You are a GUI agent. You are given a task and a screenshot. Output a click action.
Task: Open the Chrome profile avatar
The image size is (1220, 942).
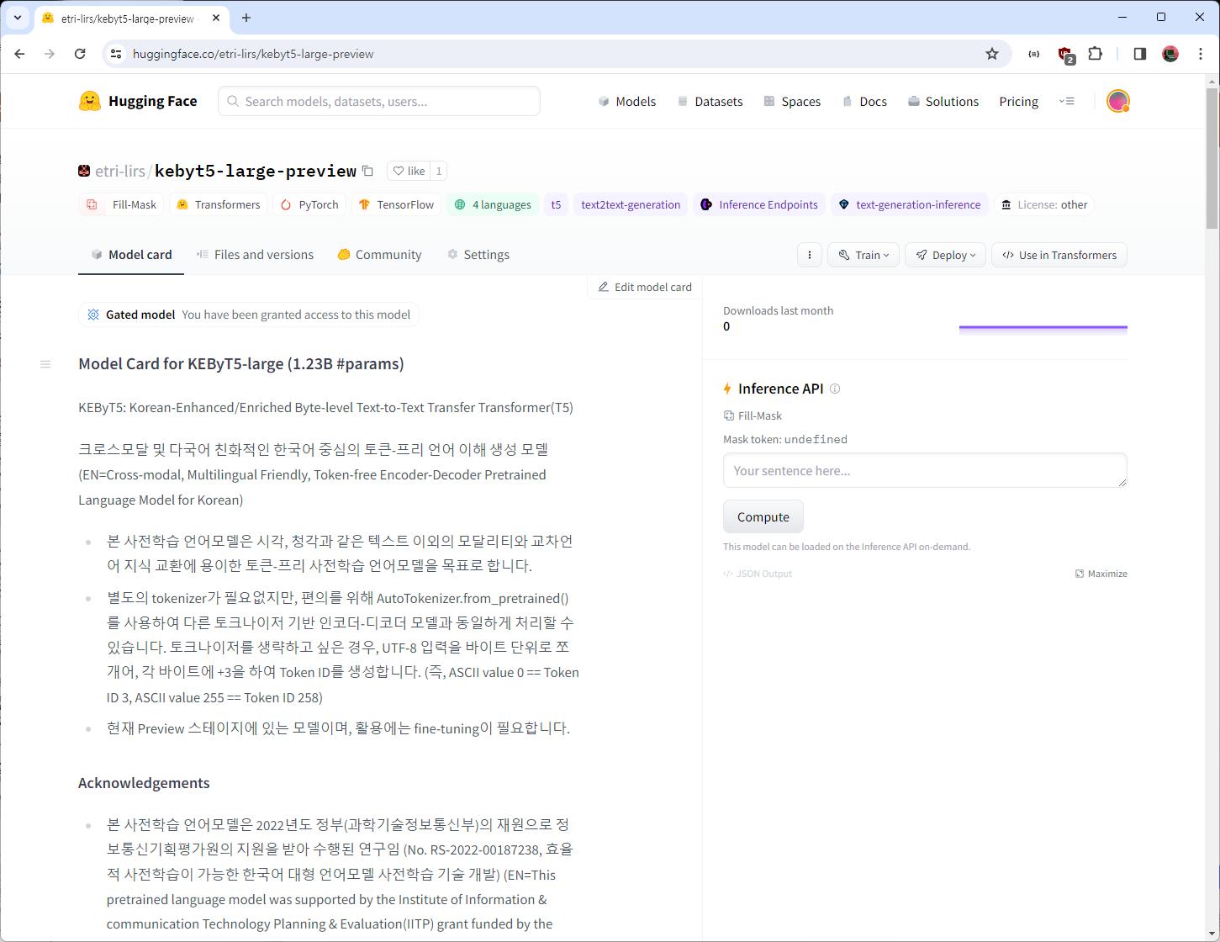[x=1170, y=54]
